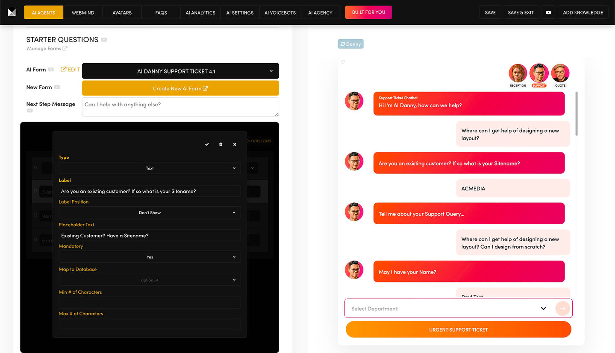Close the field editor with X icon

point(235,145)
